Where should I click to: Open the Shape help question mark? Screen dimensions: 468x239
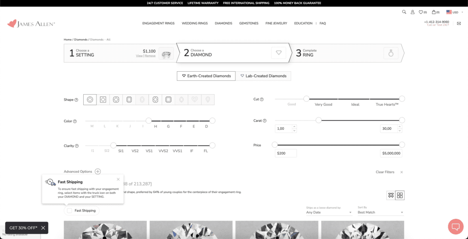click(76, 100)
